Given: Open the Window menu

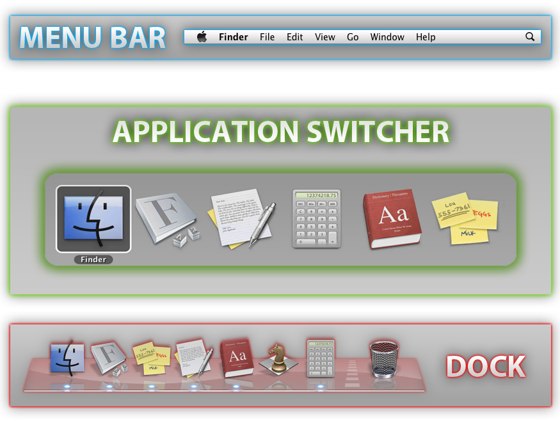Looking at the screenshot, I should click(x=387, y=37).
